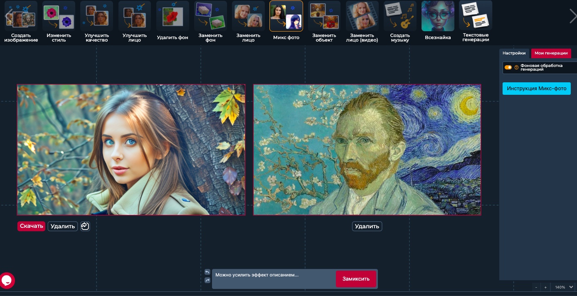Click the help question mark near Фоновая обработка
This screenshot has width=577, height=296.
click(517, 67)
